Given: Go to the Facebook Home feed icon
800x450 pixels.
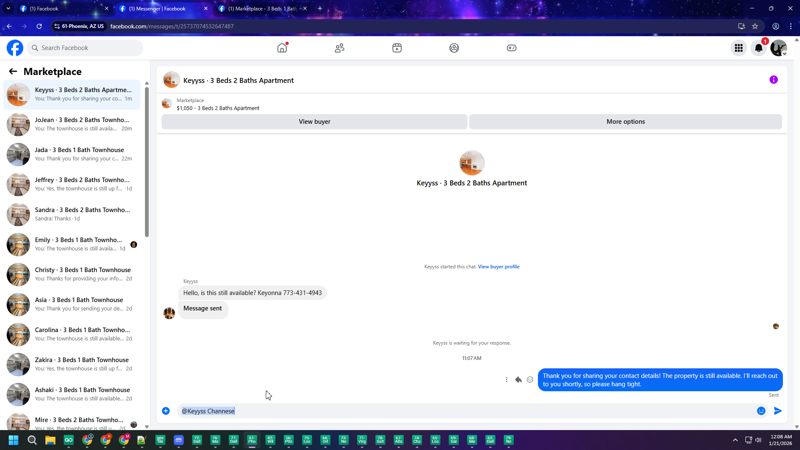Looking at the screenshot, I should 282,48.
